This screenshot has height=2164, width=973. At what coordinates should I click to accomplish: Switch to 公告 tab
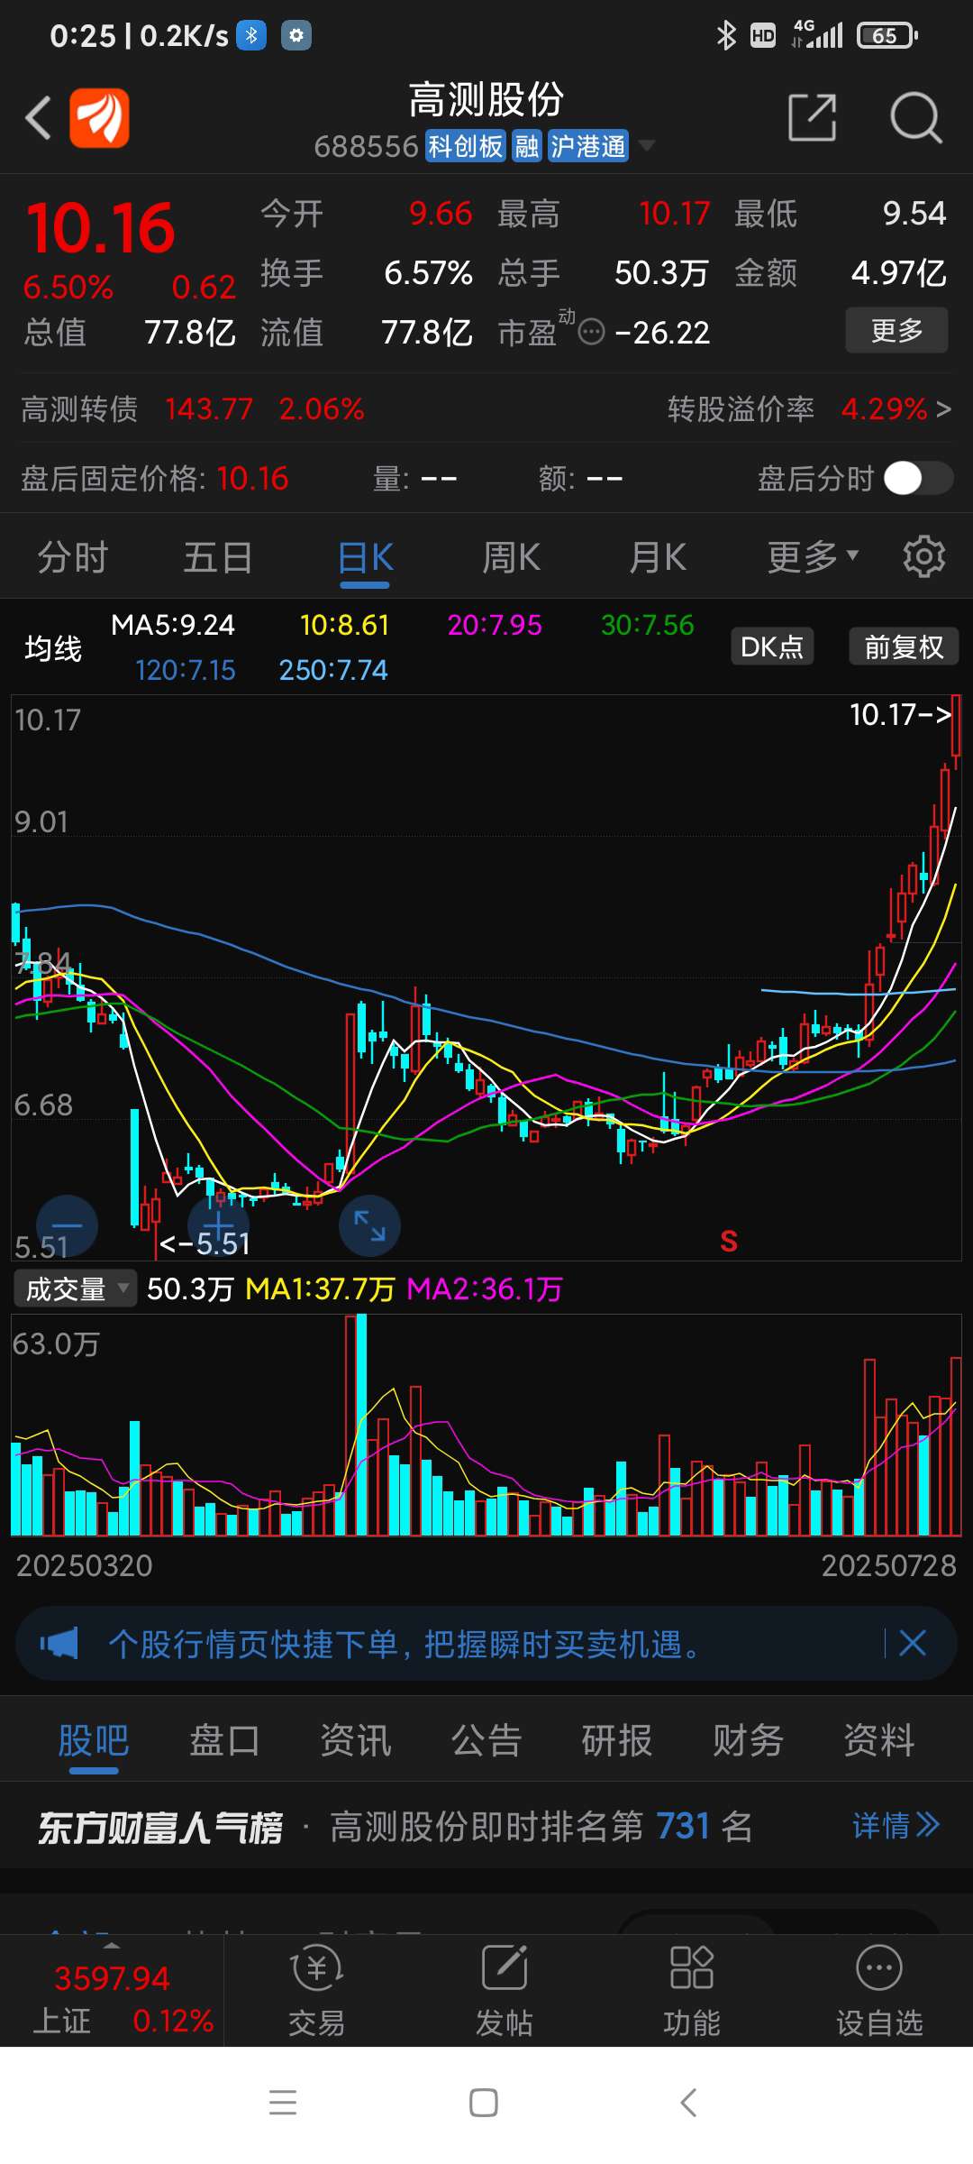[x=486, y=1740]
